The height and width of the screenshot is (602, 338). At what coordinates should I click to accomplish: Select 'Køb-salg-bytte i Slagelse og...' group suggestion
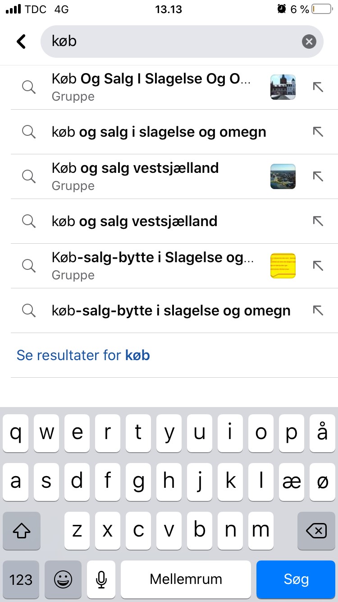[152, 265]
